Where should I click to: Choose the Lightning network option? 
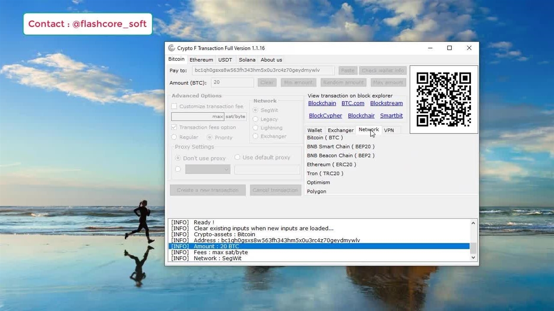(x=256, y=128)
